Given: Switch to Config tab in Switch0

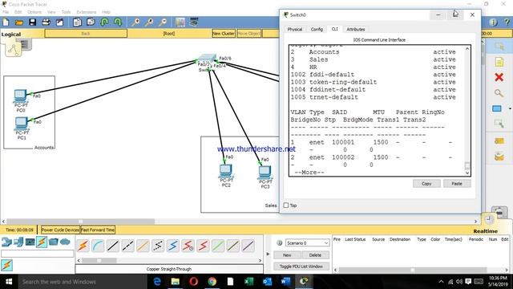Looking at the screenshot, I should 317,29.
